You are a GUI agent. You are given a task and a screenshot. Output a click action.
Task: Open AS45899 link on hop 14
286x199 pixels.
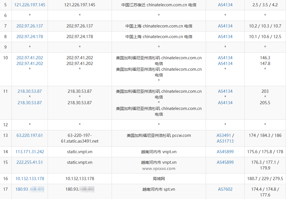[x=225, y=152]
